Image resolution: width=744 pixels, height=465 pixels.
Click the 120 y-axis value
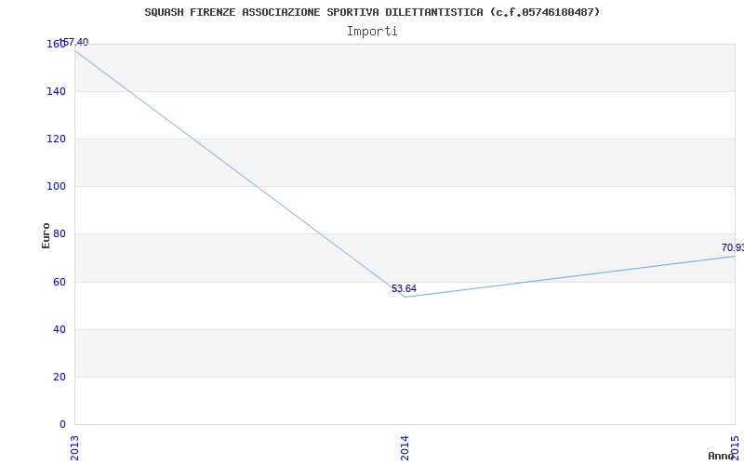coord(56,139)
